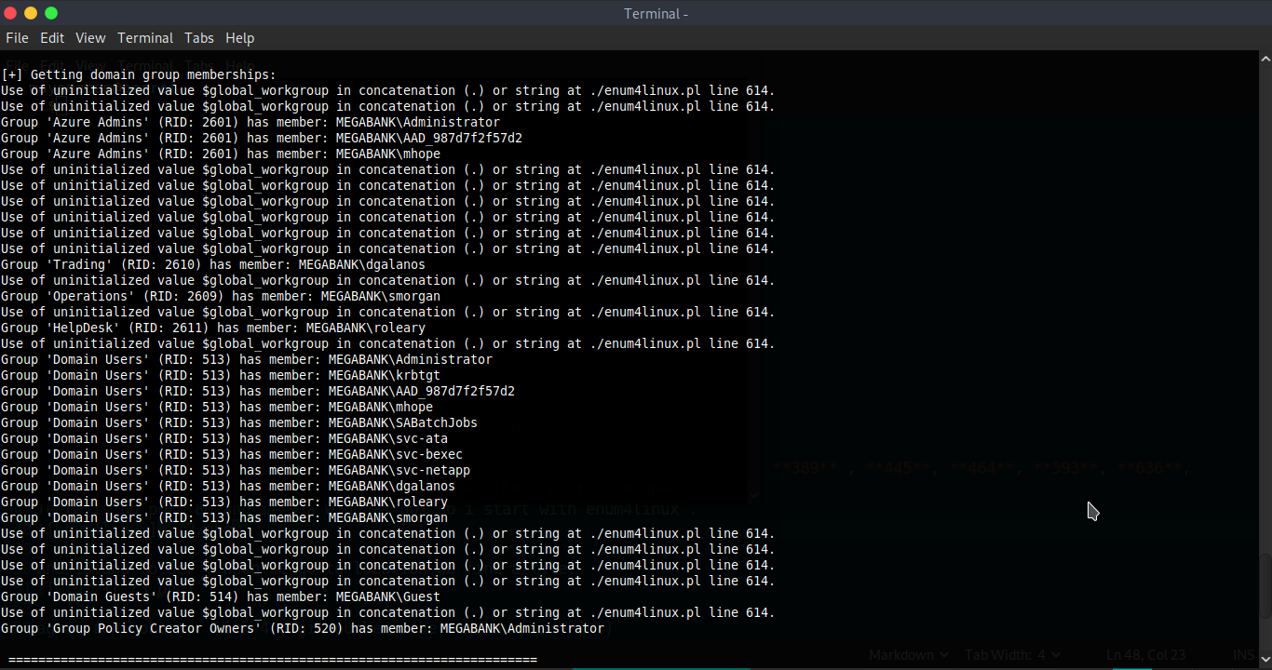This screenshot has width=1272, height=670.
Task: Open the Markdown language mode dropdown
Action: 908,654
